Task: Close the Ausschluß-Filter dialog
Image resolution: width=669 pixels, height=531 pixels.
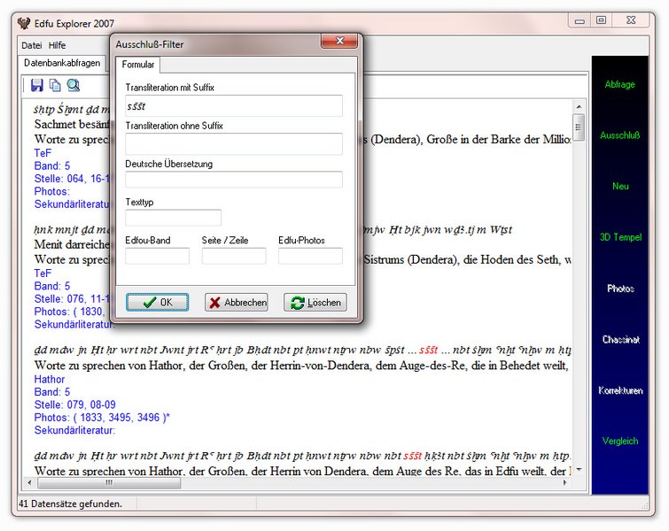Action: [x=338, y=42]
